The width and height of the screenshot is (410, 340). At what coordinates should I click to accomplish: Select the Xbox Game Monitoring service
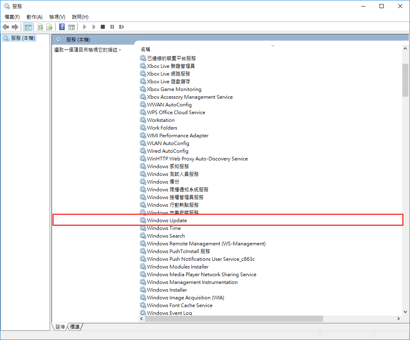[x=173, y=89]
